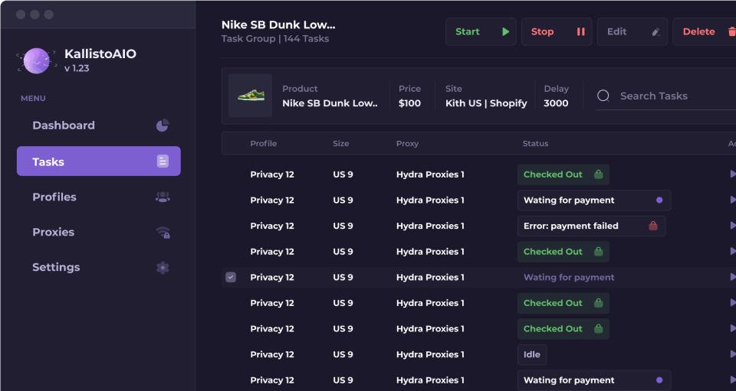This screenshot has width=736, height=391.
Task: Click Hydra Proxies 1 in the Idle row
Action: click(430, 354)
